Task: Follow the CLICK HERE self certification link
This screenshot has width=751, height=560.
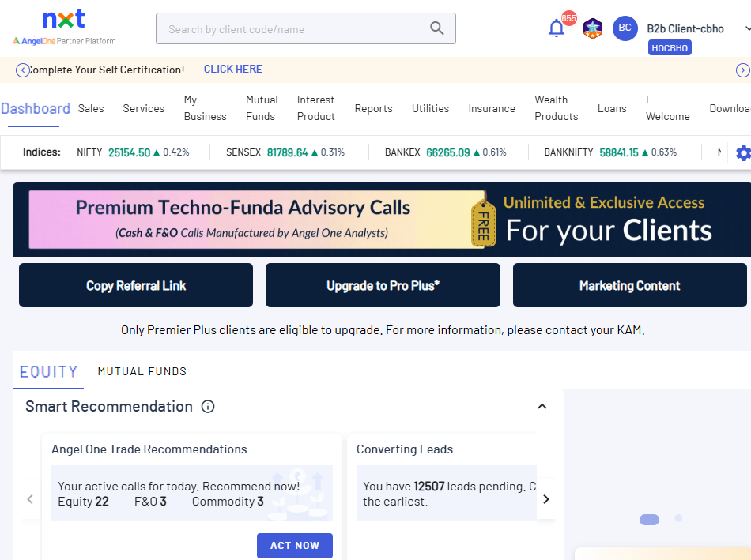Action: [x=232, y=70]
